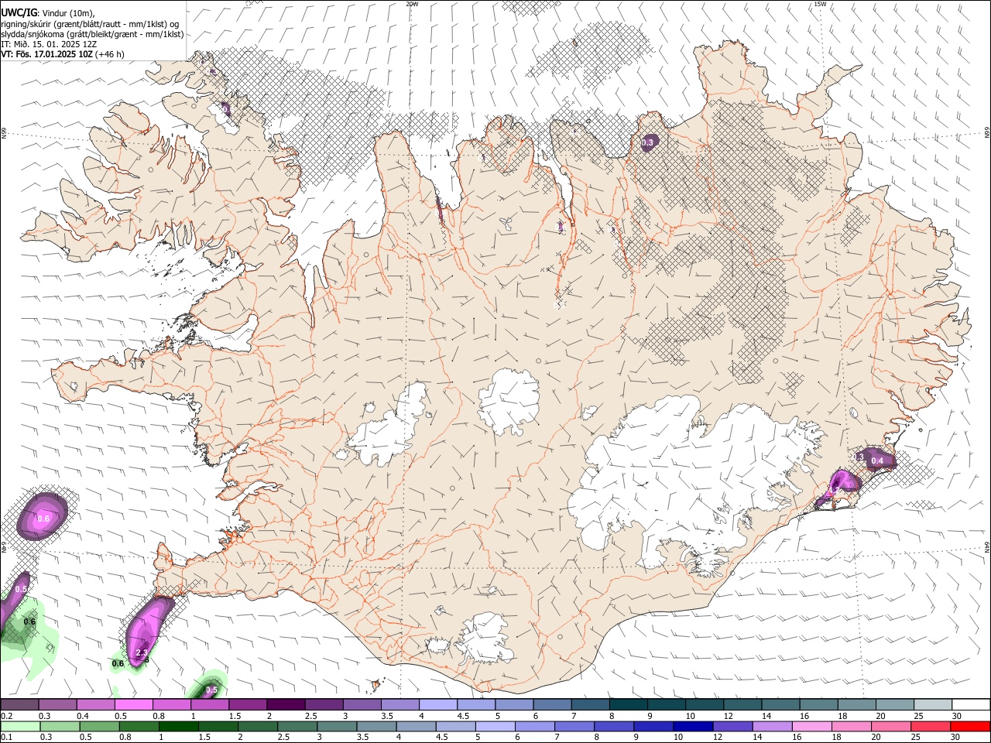Click the 0.3 precipitation value on north coast
991x743 pixels.
(648, 142)
